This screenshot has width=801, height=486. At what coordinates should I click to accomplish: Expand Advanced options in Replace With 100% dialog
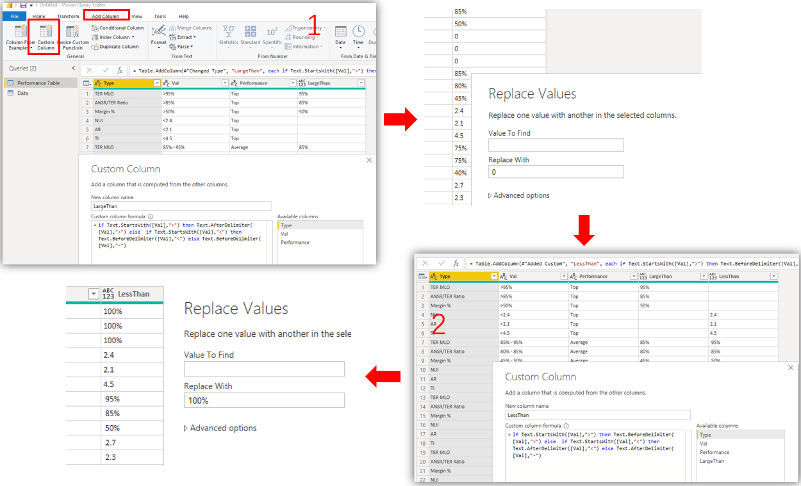(x=220, y=428)
